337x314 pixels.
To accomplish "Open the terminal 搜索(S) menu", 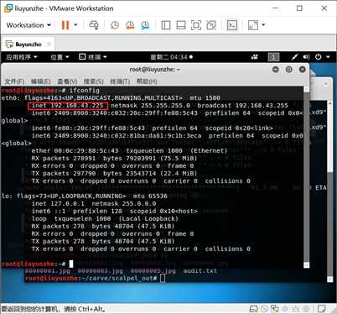I will [94, 81].
